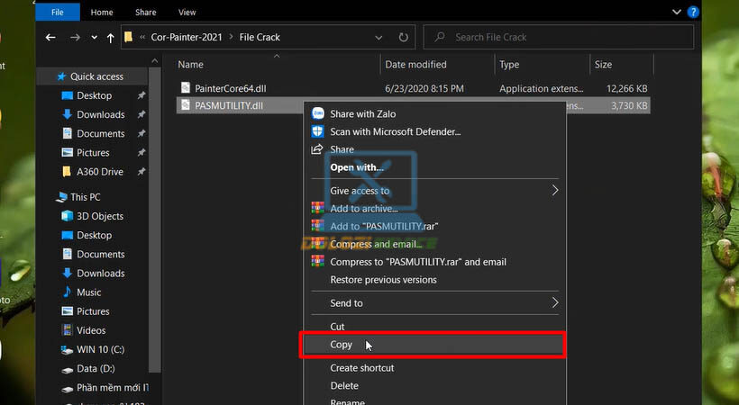Choose Copy from the context menu
Image resolution: width=739 pixels, height=405 pixels.
[x=342, y=345]
